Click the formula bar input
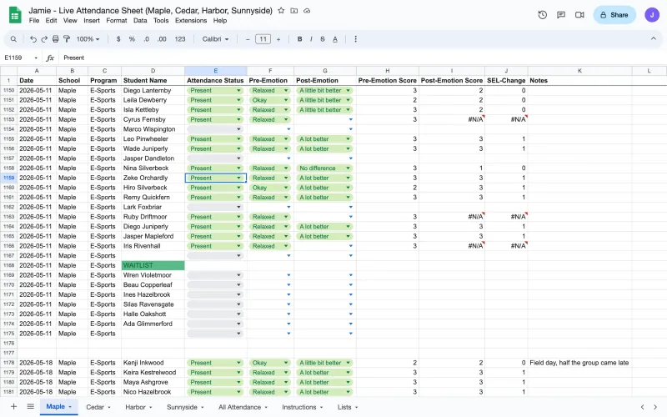The width and height of the screenshot is (667, 417). 362,58
